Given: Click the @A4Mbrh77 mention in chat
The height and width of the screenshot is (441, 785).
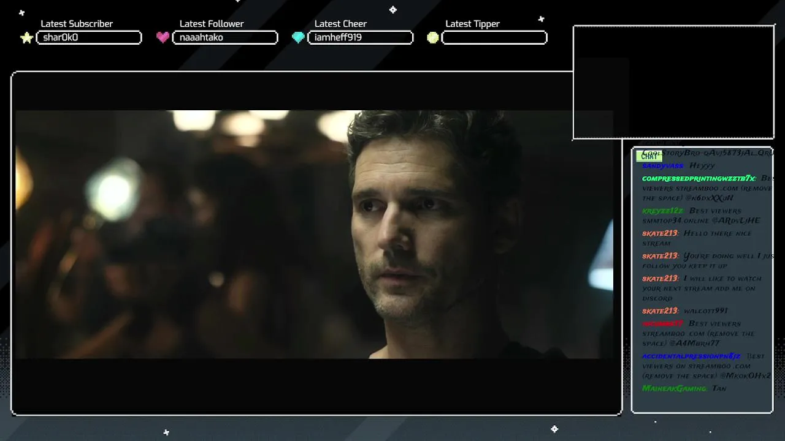Looking at the screenshot, I should point(694,344).
